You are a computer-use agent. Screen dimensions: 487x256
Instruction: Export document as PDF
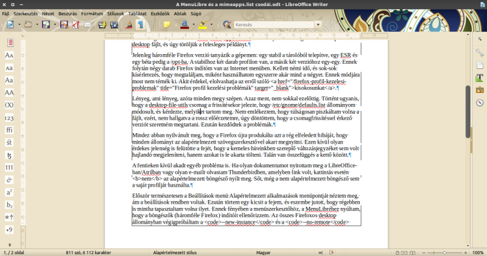75,24
